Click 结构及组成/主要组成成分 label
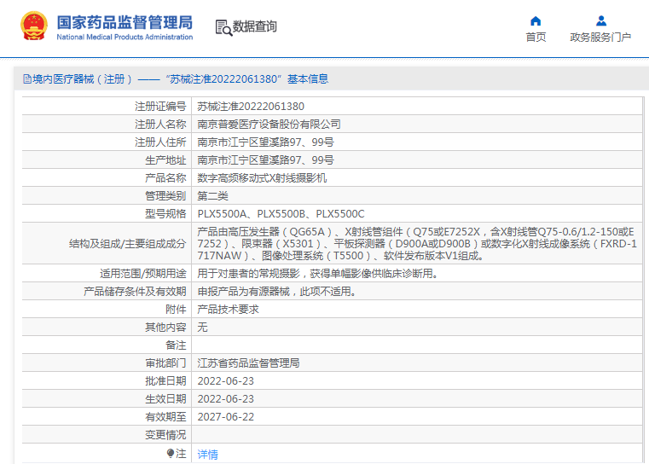The width and height of the screenshot is (649, 464). tap(127, 243)
